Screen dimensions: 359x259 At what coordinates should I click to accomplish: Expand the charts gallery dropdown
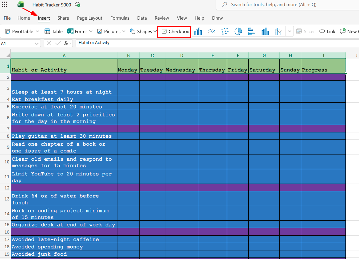point(290,31)
